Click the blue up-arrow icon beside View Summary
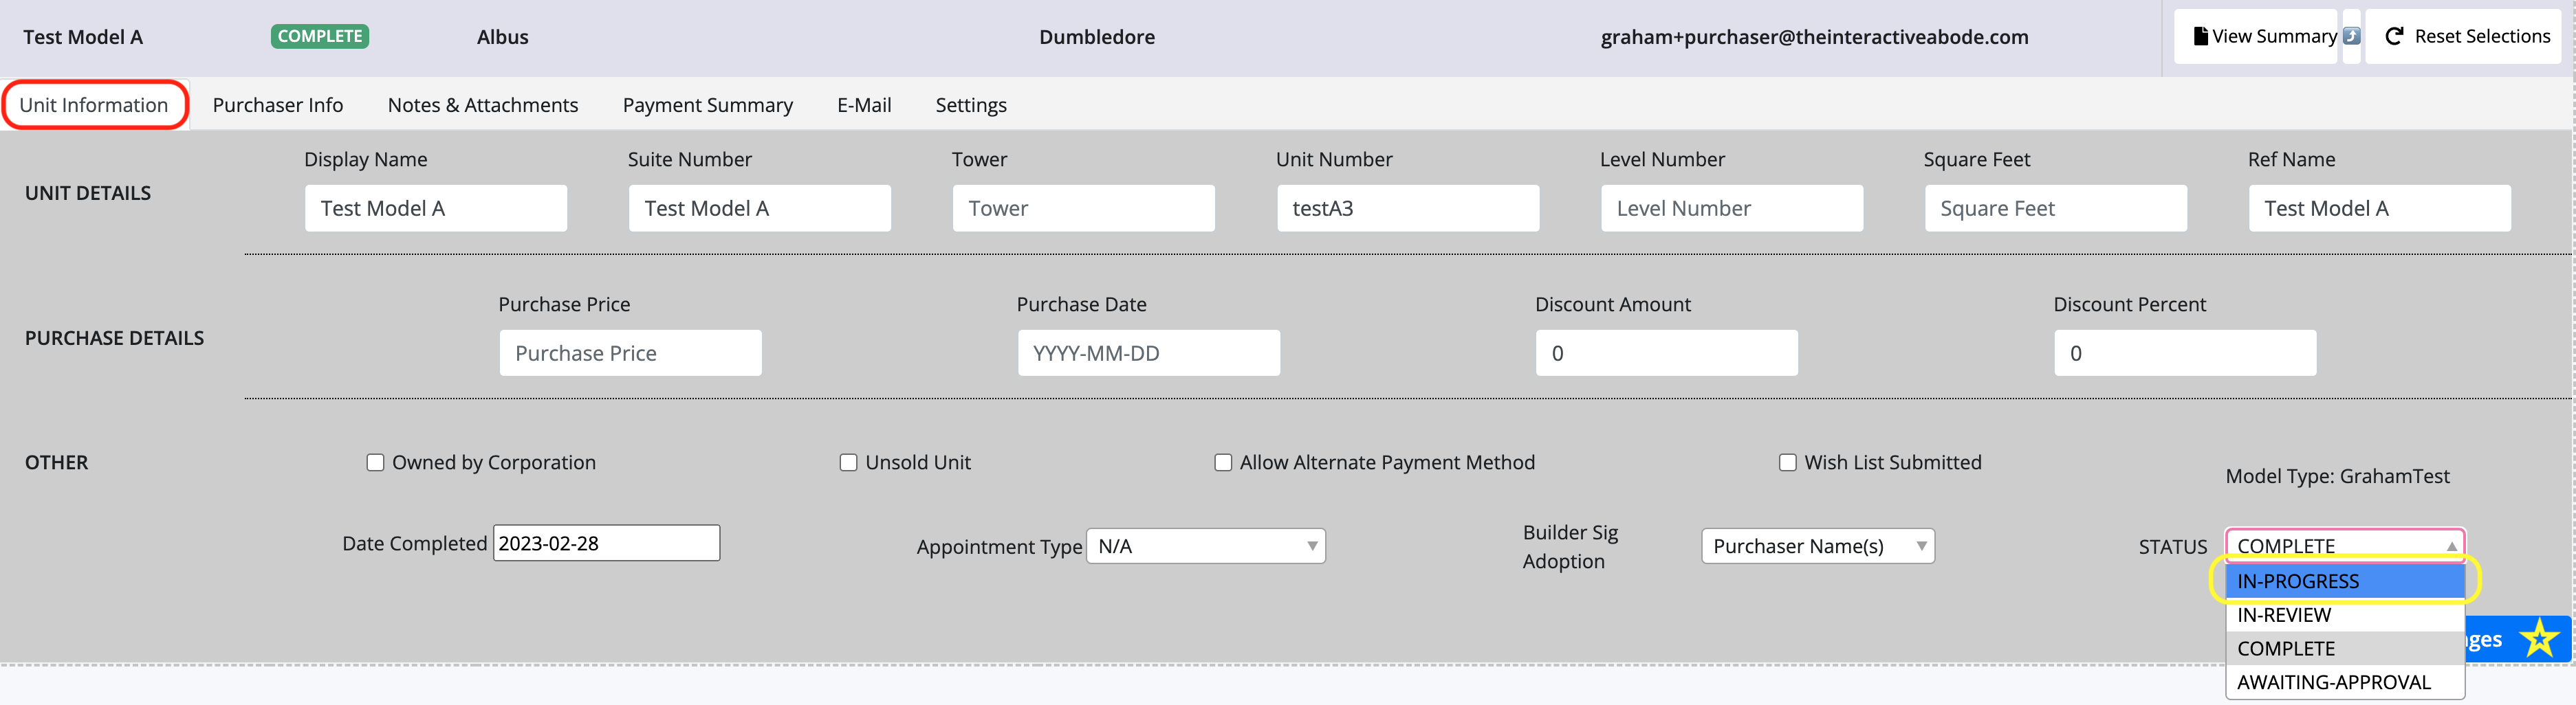Viewport: 2576px width, 705px height. click(x=2351, y=36)
